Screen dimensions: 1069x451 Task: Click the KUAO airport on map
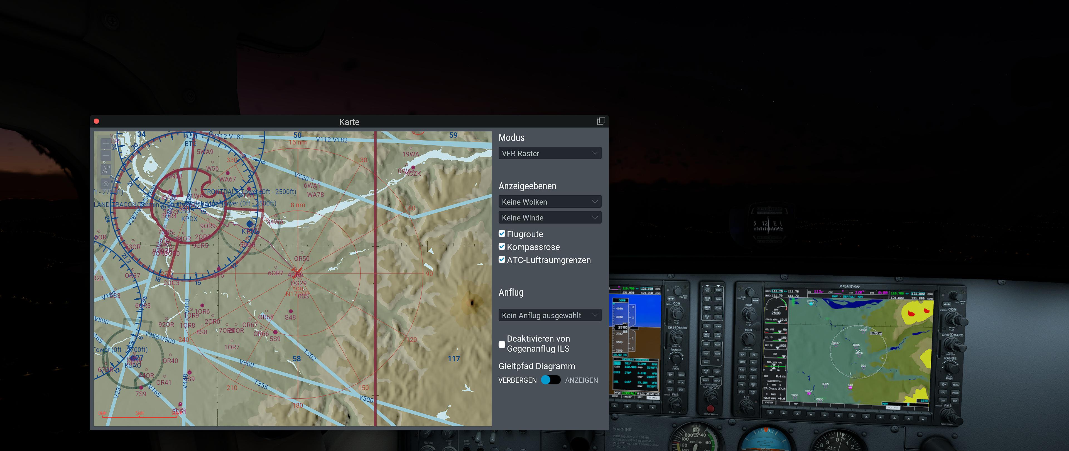pyautogui.click(x=133, y=365)
